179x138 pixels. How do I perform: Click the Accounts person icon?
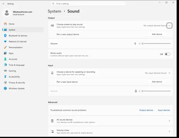[5, 59]
